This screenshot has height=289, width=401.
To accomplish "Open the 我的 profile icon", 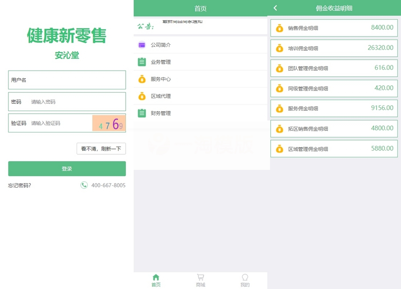I will pos(245,277).
